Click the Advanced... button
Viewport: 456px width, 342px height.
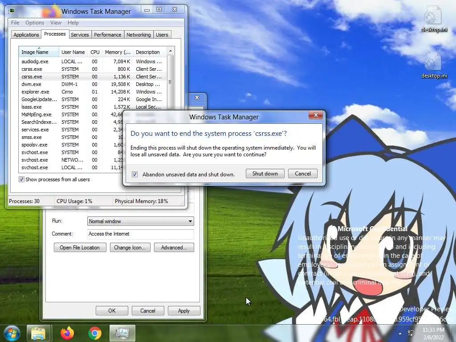pos(174,248)
